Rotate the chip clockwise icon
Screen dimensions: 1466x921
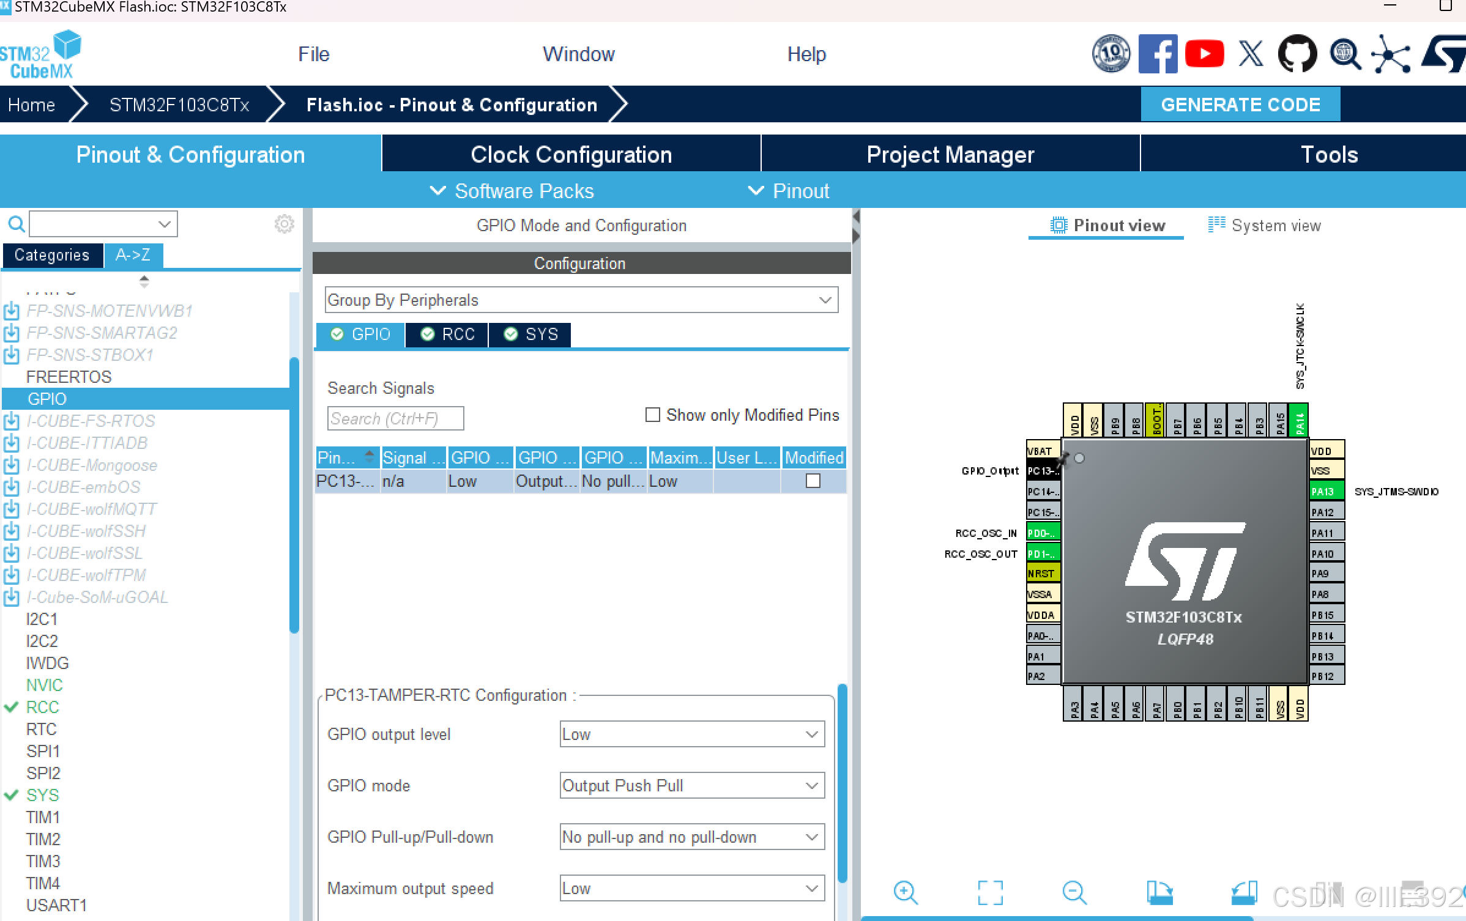point(1159,893)
